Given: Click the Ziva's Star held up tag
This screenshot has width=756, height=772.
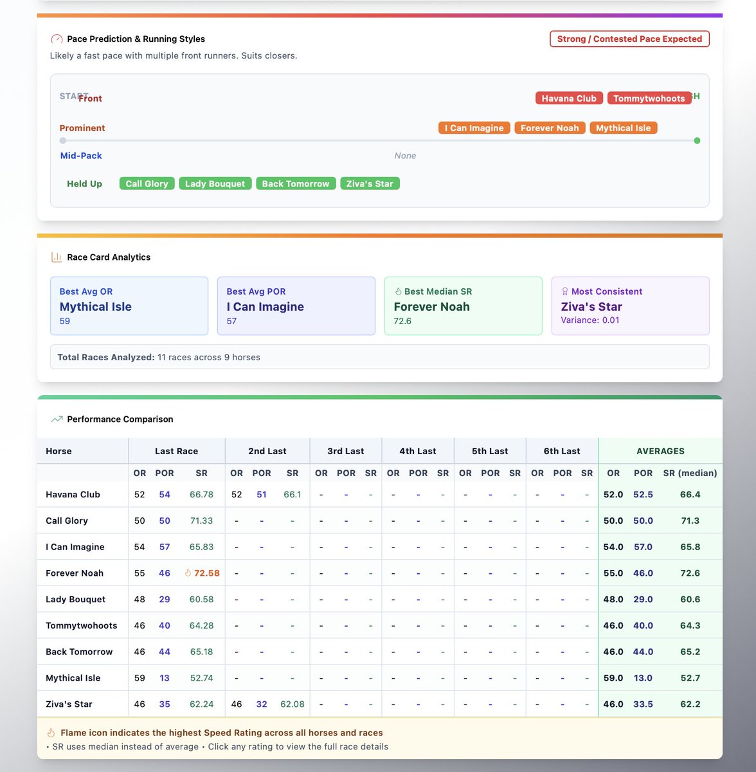Looking at the screenshot, I should coord(370,184).
